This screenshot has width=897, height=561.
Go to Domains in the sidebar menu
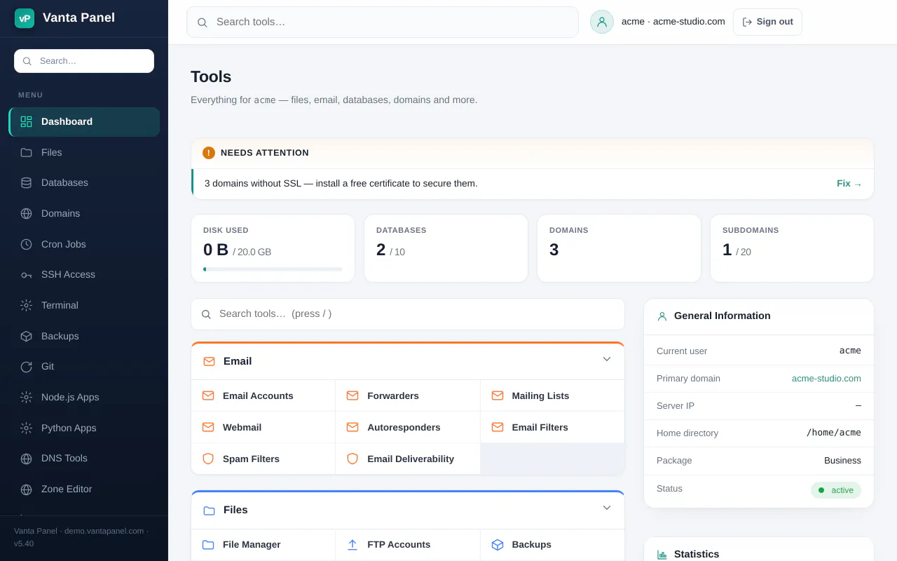pyautogui.click(x=84, y=213)
